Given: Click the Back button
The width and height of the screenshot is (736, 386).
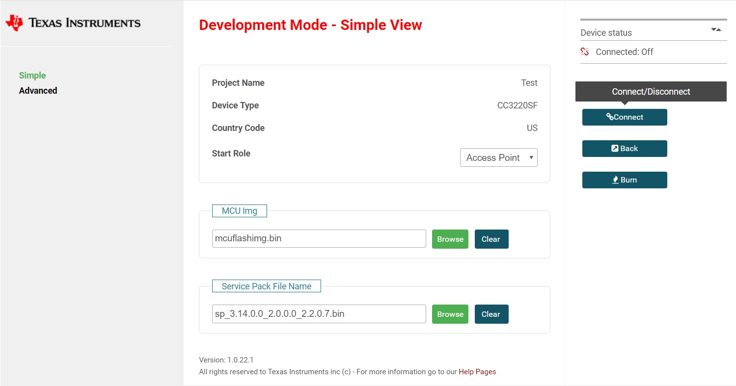Looking at the screenshot, I should (x=625, y=149).
